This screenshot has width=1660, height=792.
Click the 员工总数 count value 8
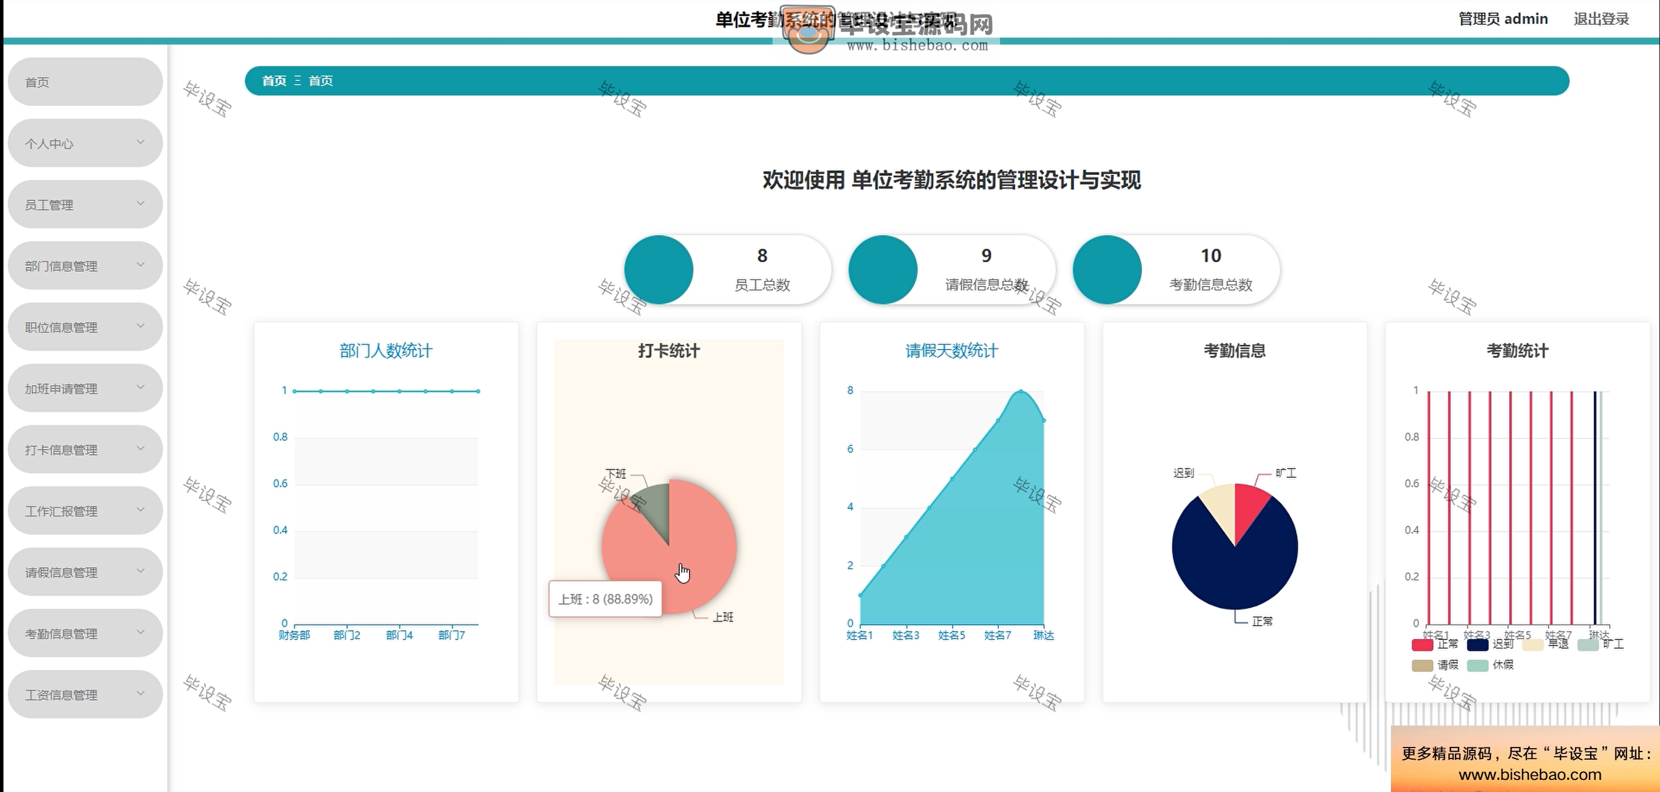(x=762, y=255)
